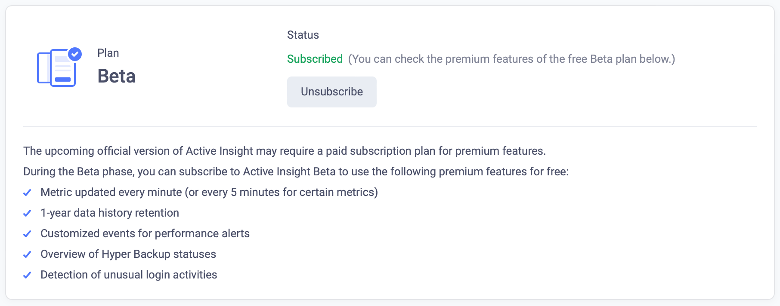This screenshot has height=306, width=780.
Task: Click the Plan label above Beta
Action: coord(108,53)
